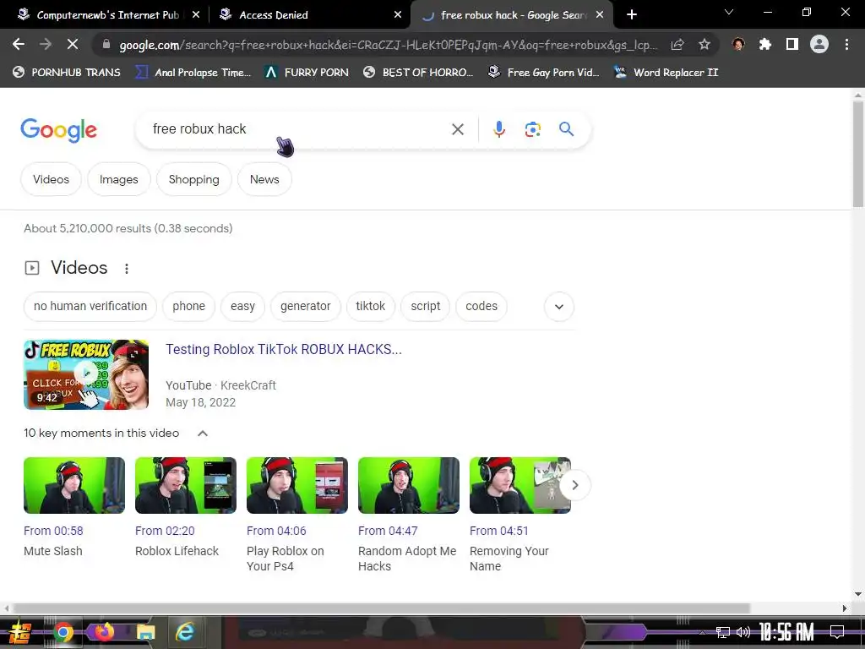The height and width of the screenshot is (649, 865).
Task: Jump to 'From 04:06' moment
Action: [x=276, y=531]
